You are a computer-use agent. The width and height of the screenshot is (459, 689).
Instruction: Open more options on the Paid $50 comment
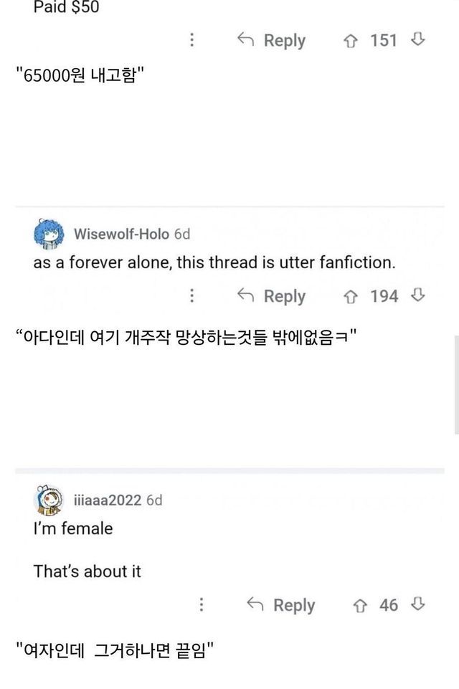coord(191,40)
